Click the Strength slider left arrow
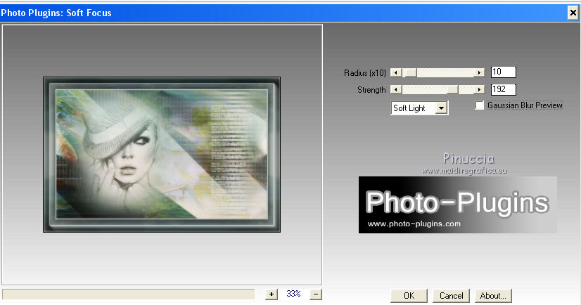 click(x=396, y=89)
